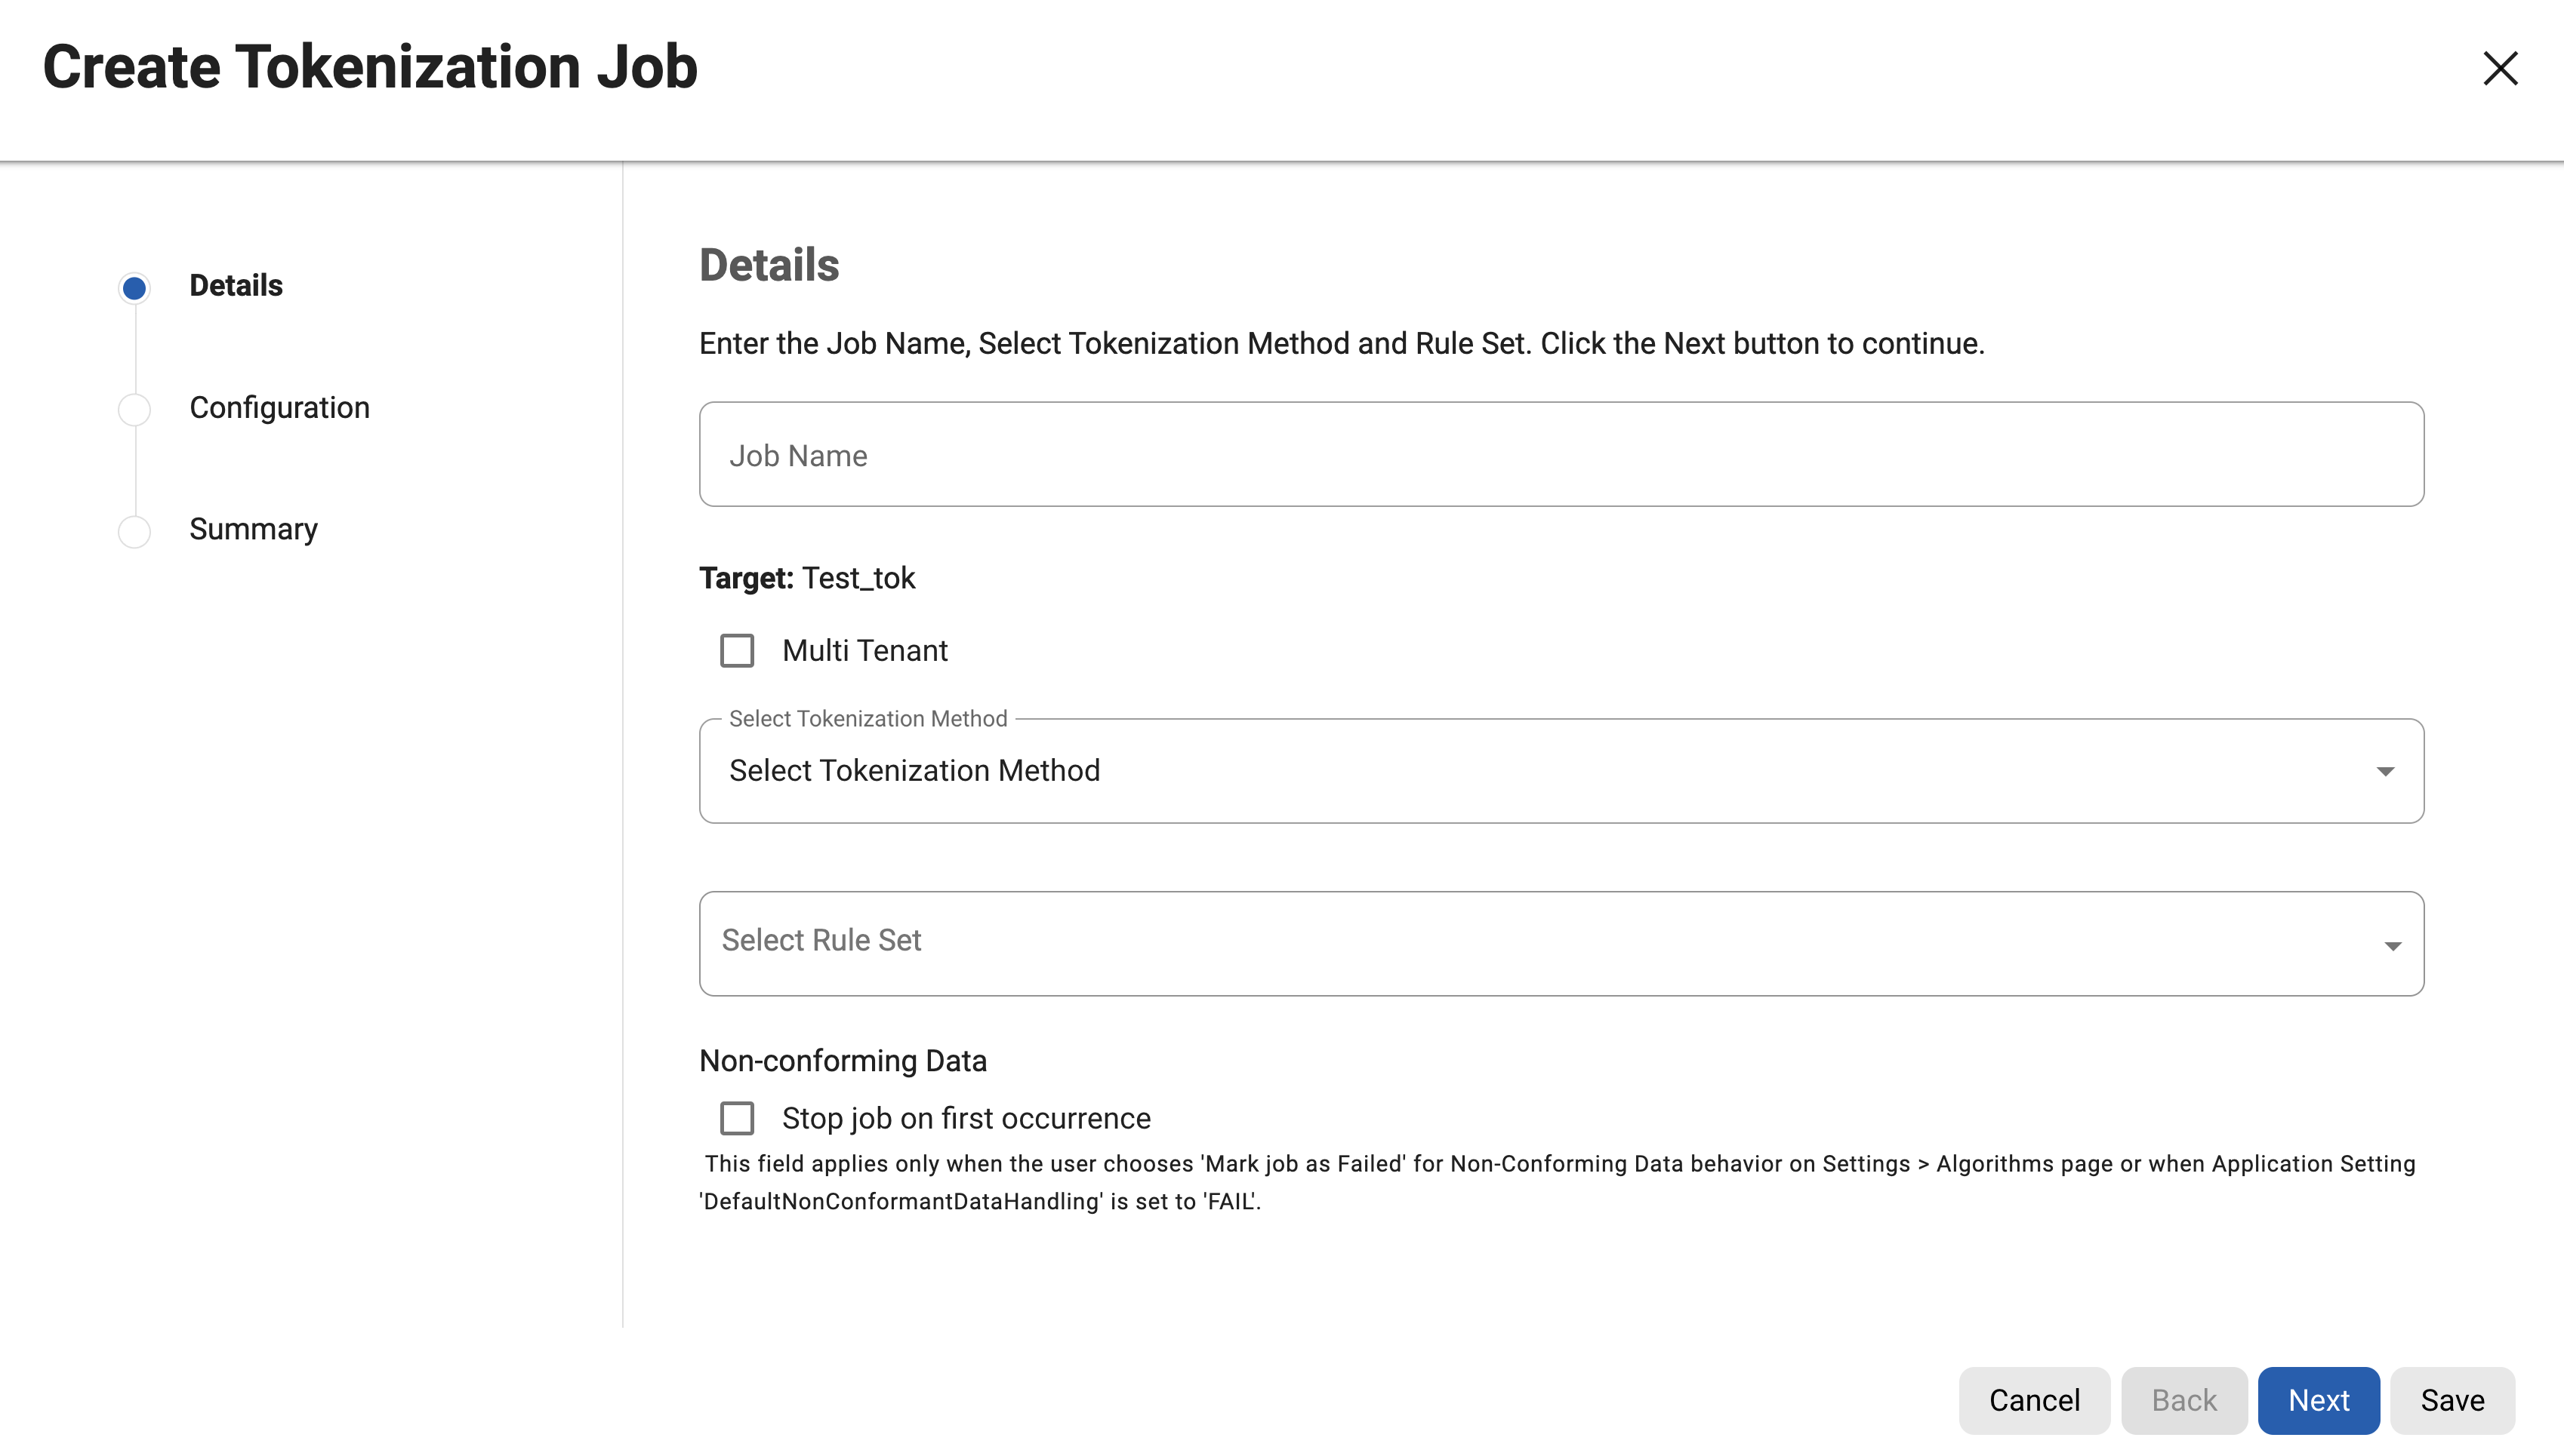
Task: Jump to the Summary step label
Action: click(253, 529)
